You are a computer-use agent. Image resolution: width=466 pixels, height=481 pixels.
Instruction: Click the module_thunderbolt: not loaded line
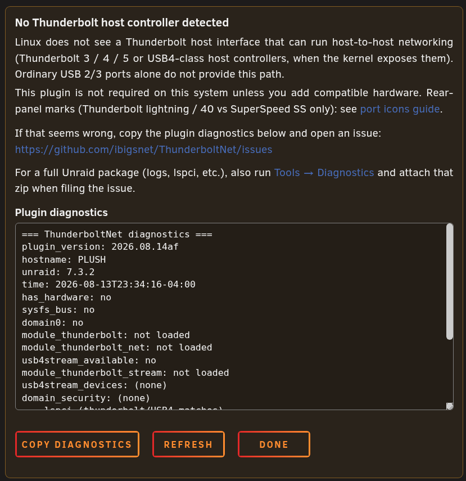coord(106,335)
